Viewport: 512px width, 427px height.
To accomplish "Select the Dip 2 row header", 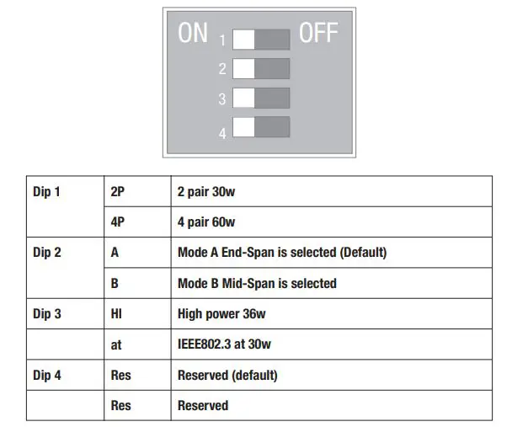I will coord(47,252).
